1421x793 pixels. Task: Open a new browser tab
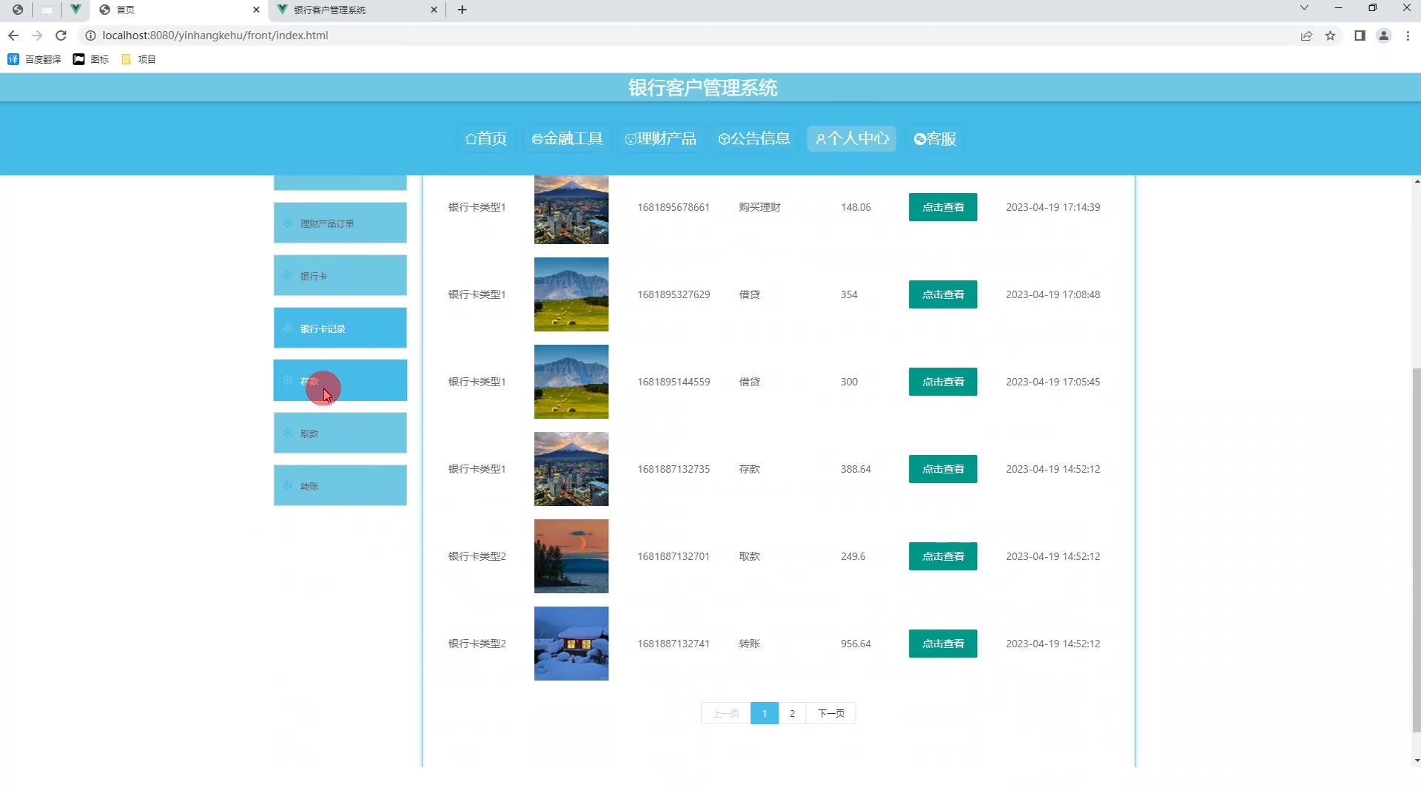(462, 10)
